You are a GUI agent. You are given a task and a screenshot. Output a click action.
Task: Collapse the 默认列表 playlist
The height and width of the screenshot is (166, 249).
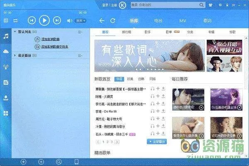tap(15, 32)
